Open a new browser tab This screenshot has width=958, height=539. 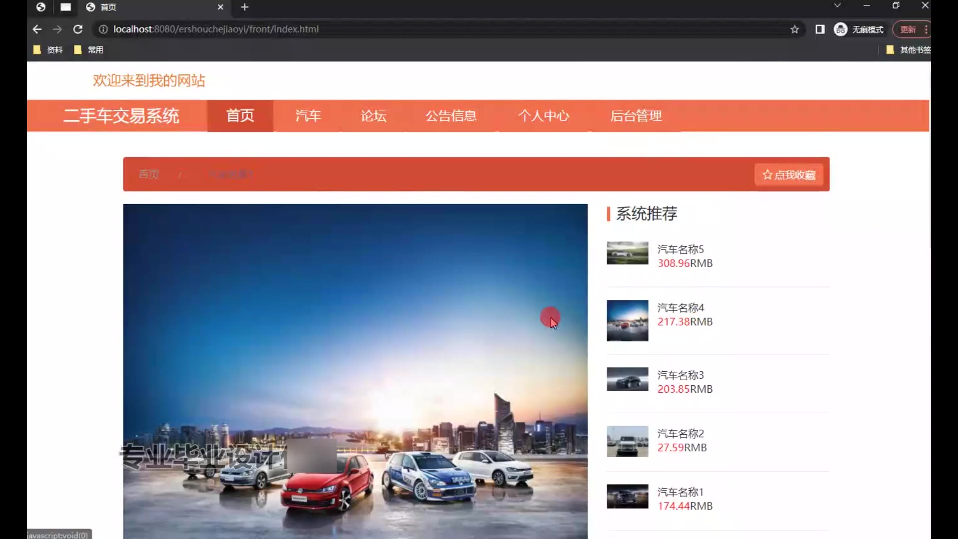[x=244, y=7]
